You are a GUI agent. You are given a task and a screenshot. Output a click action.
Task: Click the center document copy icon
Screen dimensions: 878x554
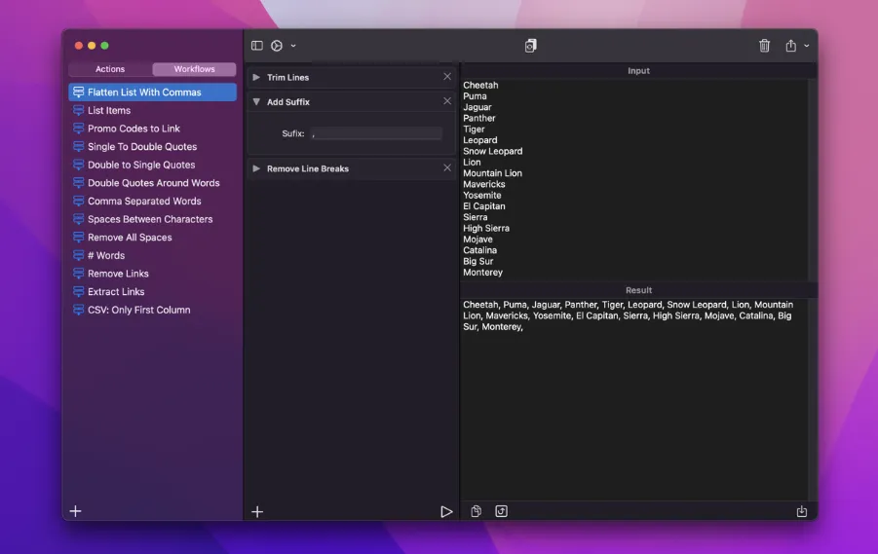tap(530, 46)
